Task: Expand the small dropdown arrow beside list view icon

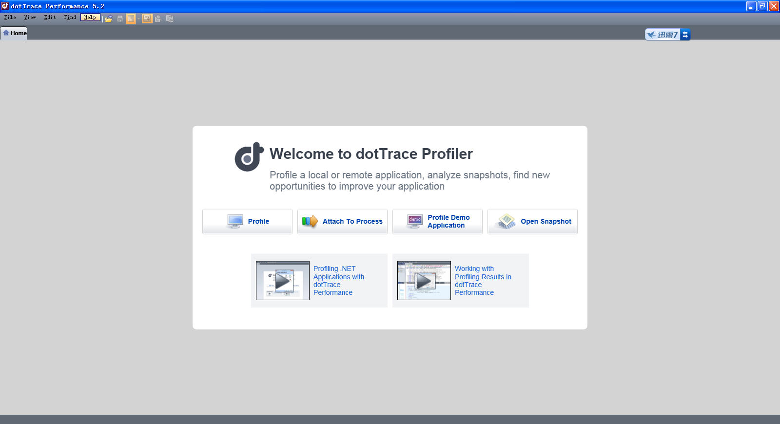Action: coord(138,19)
